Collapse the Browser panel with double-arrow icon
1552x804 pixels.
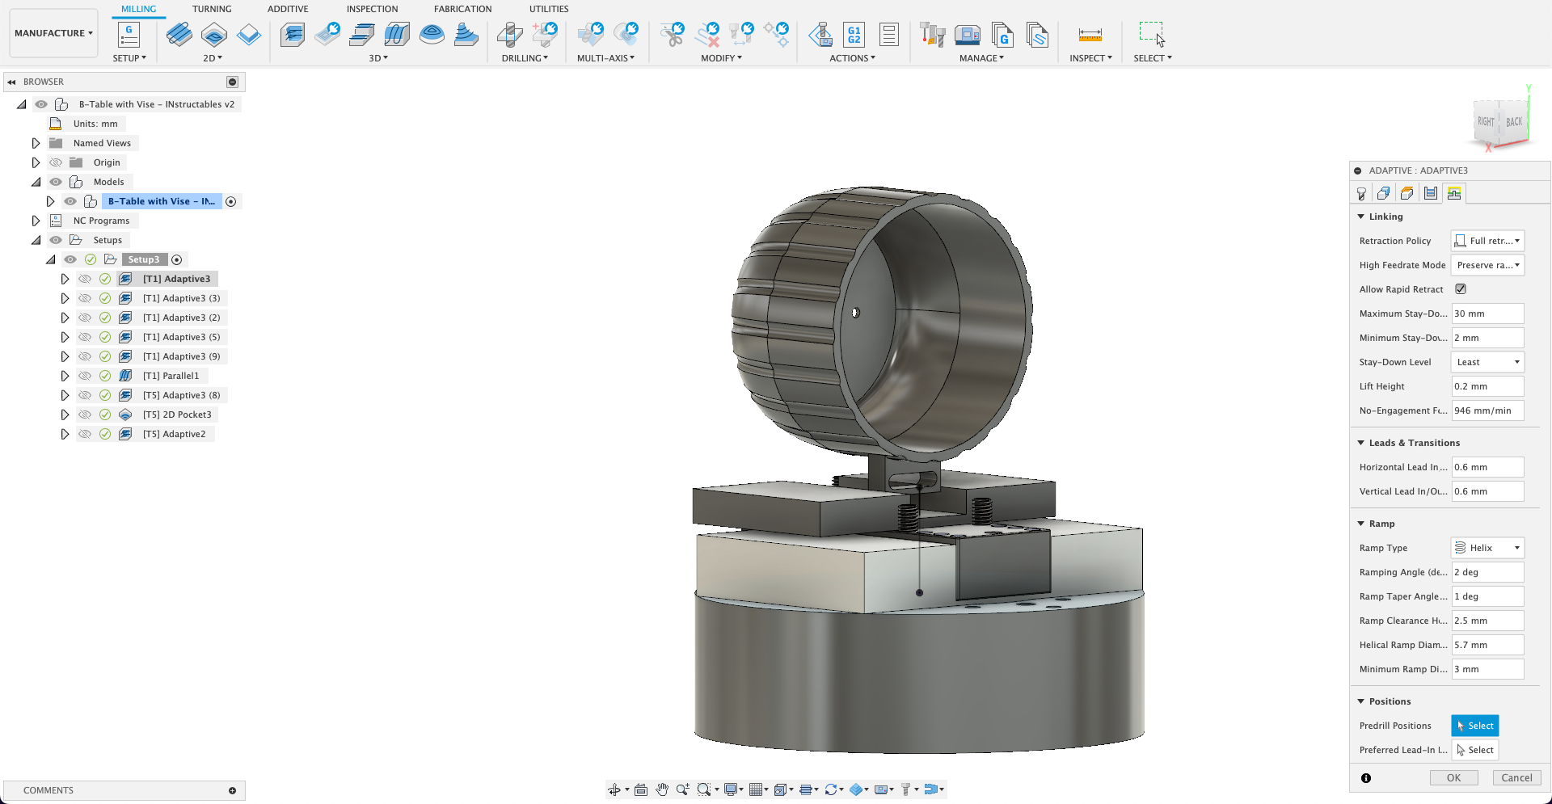(x=12, y=82)
